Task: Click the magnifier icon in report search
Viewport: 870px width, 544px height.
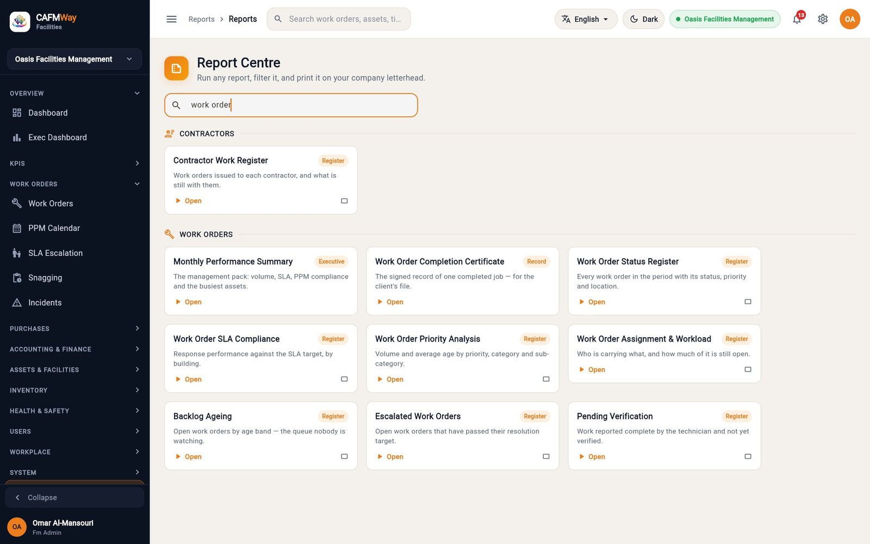Action: coord(176,105)
